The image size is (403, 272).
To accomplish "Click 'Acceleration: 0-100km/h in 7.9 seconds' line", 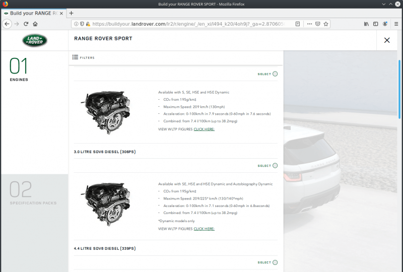I will [217, 114].
